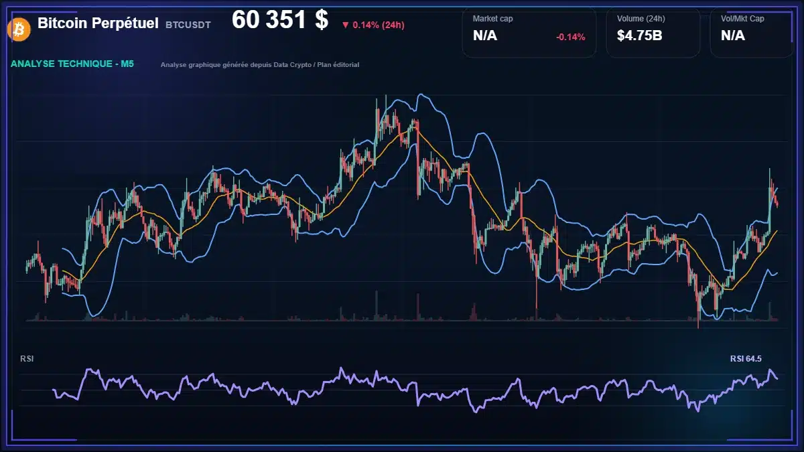Click the Analyse graphique générée depuis Data Crypto caption
Image resolution: width=804 pixels, height=452 pixels.
(x=260, y=65)
